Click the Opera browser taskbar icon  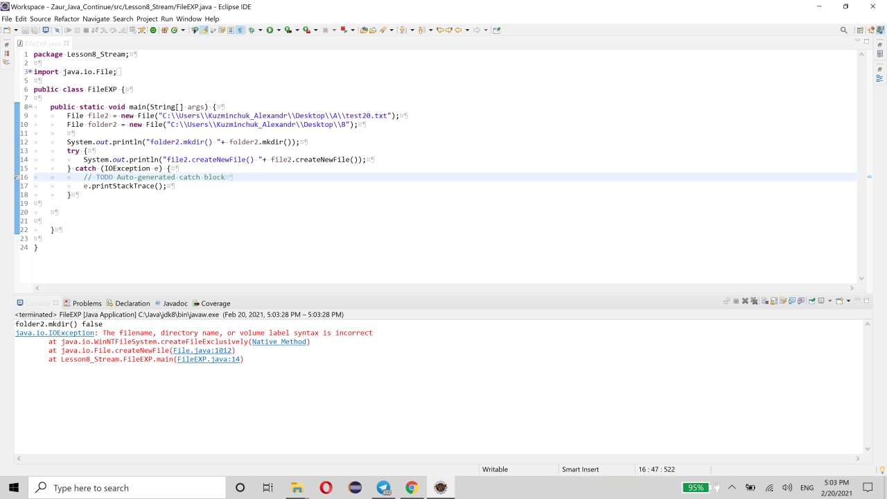(326, 488)
